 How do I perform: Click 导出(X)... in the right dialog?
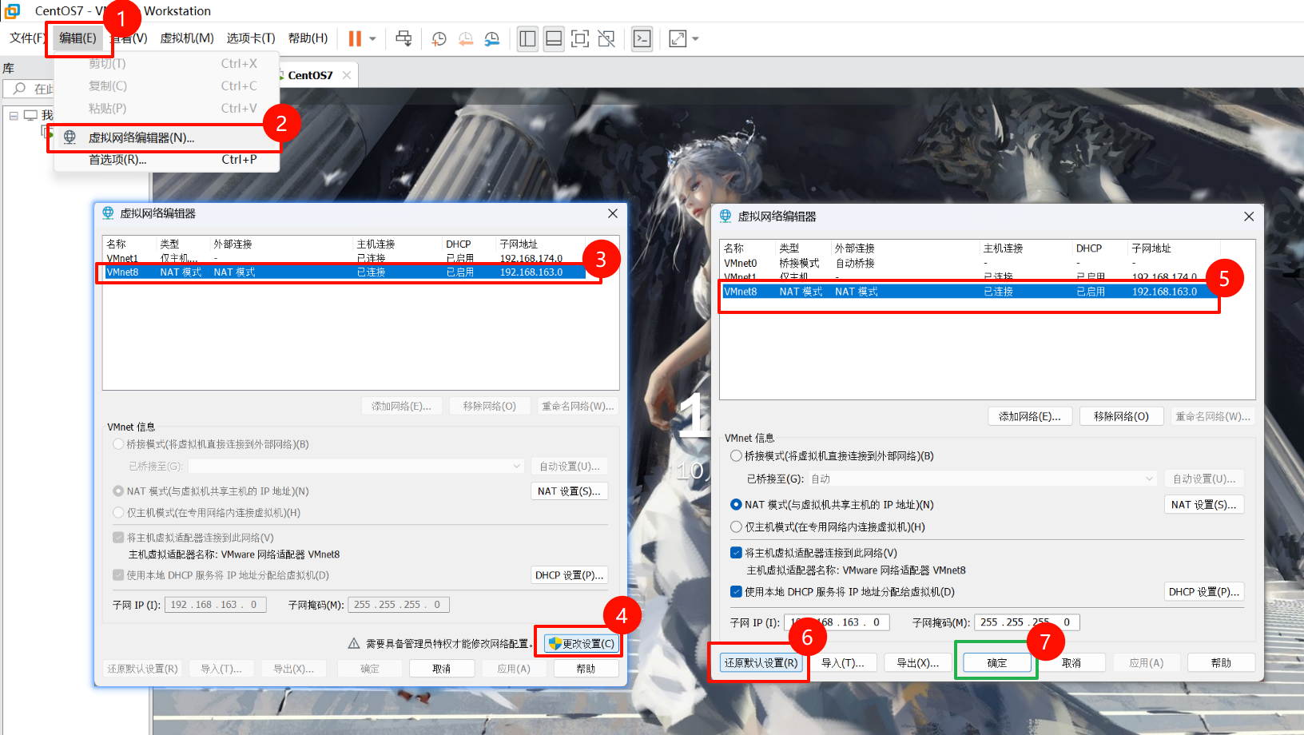[917, 663]
